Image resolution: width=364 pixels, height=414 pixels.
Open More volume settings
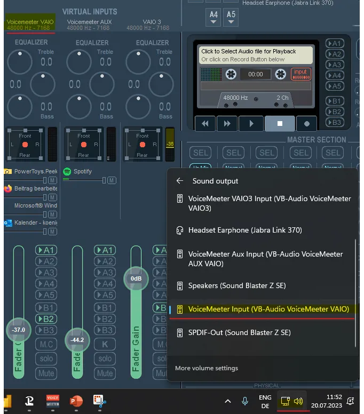pyautogui.click(x=207, y=368)
